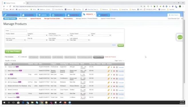This screenshot has width=188, height=107.
Task: Edit BB Dry Shampoo with pencil icon
Action: pos(108,83)
